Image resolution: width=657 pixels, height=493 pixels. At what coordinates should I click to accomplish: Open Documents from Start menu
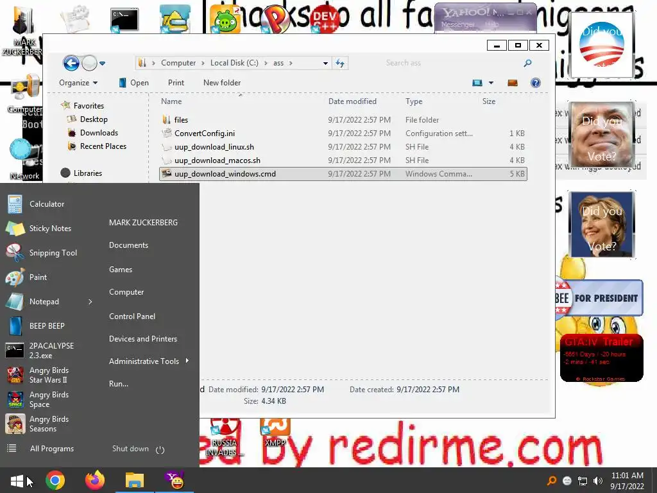(128, 245)
